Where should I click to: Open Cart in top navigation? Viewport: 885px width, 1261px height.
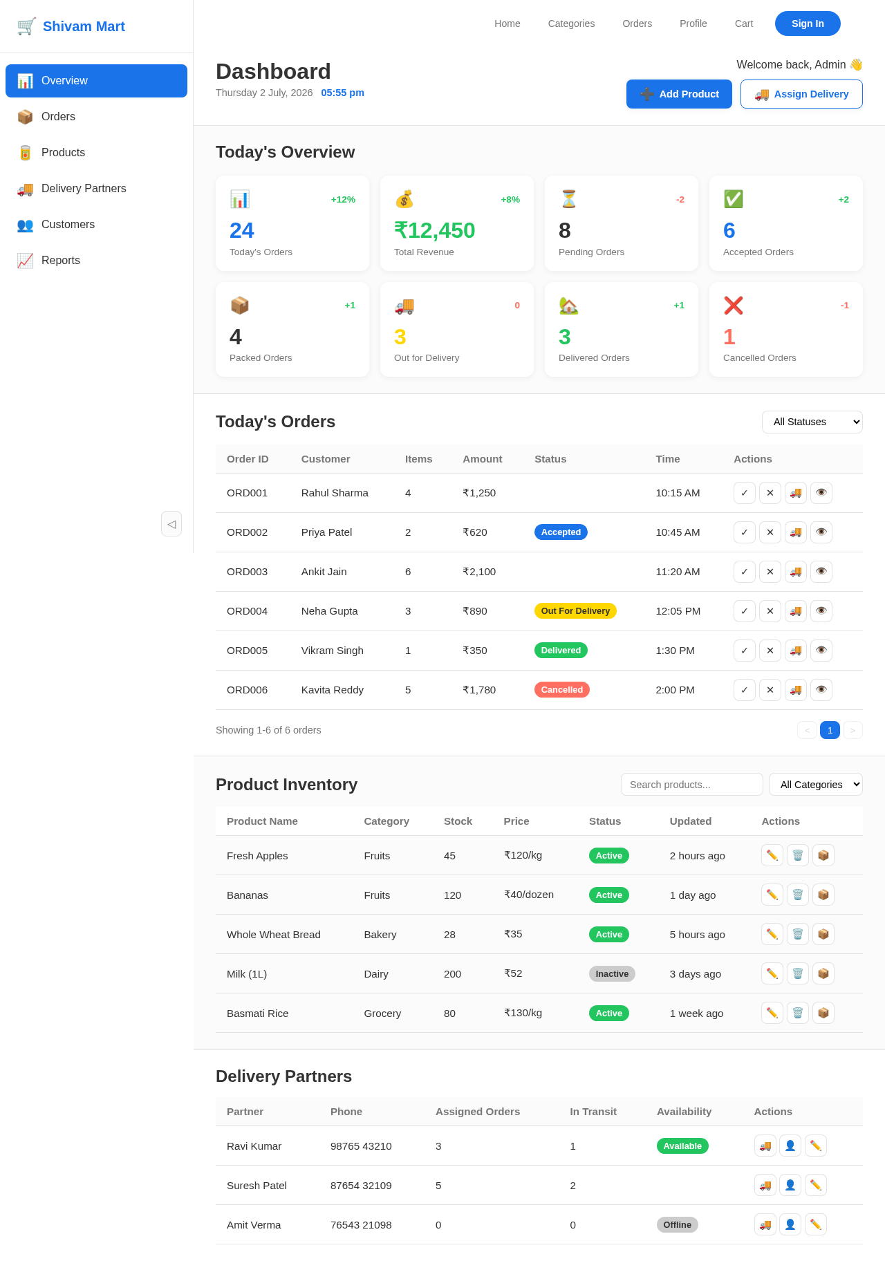744,24
